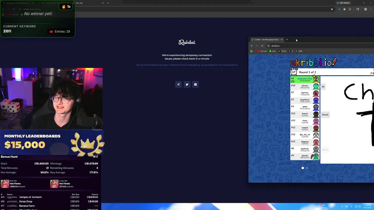The width and height of the screenshot is (374, 210).
Task: Go back in skribbl window
Action: pos(252,46)
